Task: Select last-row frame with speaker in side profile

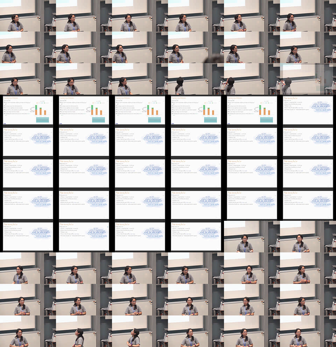Action: tap(84, 331)
